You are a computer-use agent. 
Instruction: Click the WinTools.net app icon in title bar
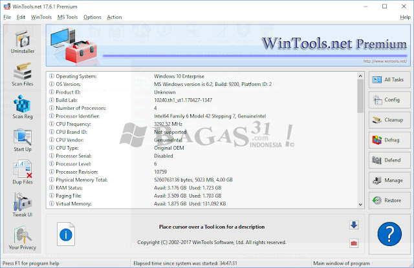click(7, 6)
